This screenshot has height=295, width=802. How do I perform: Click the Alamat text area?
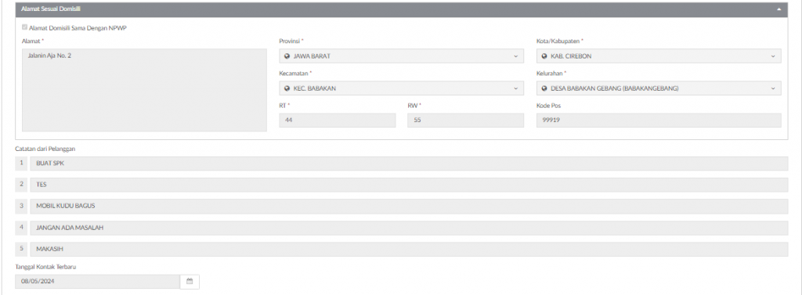point(144,90)
